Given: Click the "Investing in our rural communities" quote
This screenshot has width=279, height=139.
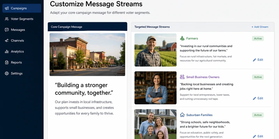Looking at the screenshot, I should click(206, 48).
